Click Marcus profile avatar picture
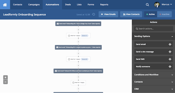175x93 pixels. [x=157, y=5]
